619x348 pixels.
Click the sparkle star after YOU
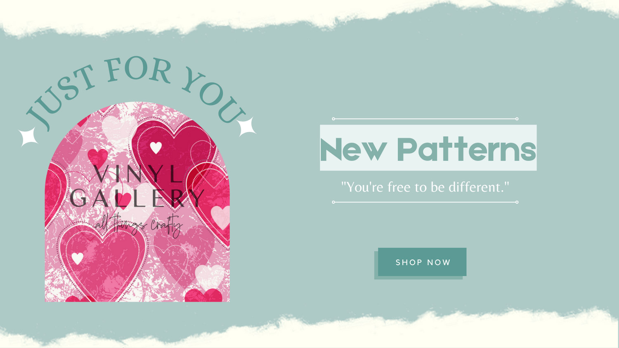click(247, 126)
